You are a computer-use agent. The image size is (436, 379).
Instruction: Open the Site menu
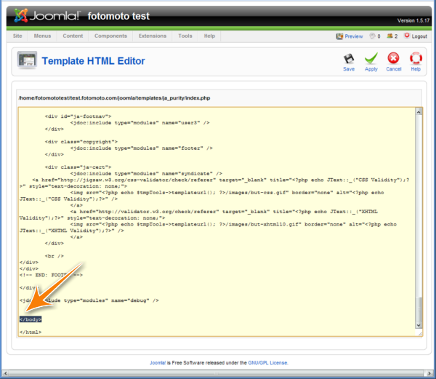pos(17,36)
